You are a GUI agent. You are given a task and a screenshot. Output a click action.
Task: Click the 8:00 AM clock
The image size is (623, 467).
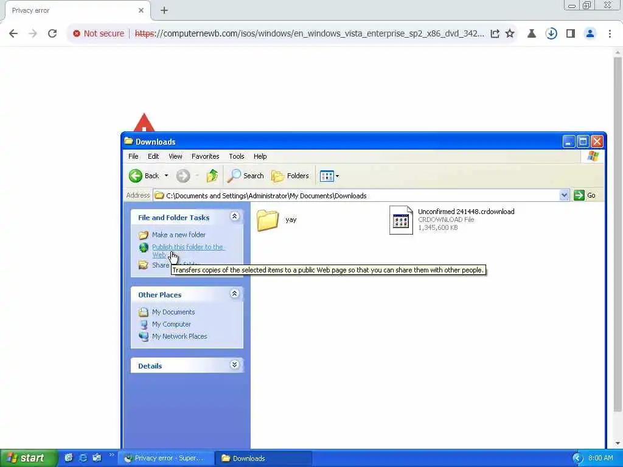pos(600,458)
